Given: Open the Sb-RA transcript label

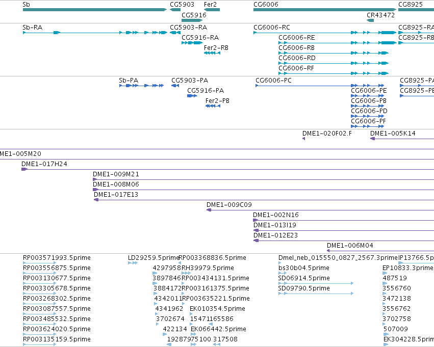Looking at the screenshot, I should pos(32,28).
